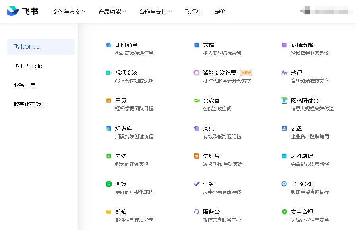Viewport: 356px width, 230px height.
Task: Open the 智能会议纪要 product link
Action: pos(220,73)
